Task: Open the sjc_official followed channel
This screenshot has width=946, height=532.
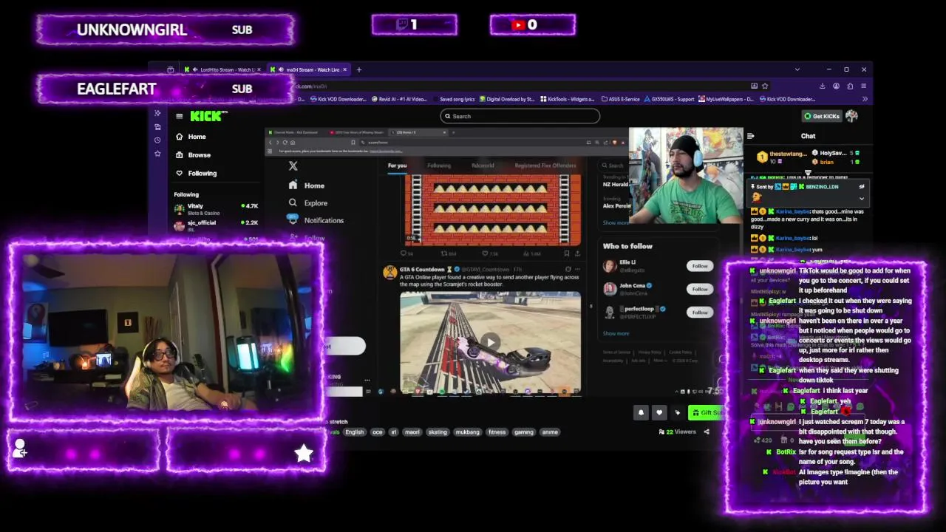Action: click(x=216, y=225)
